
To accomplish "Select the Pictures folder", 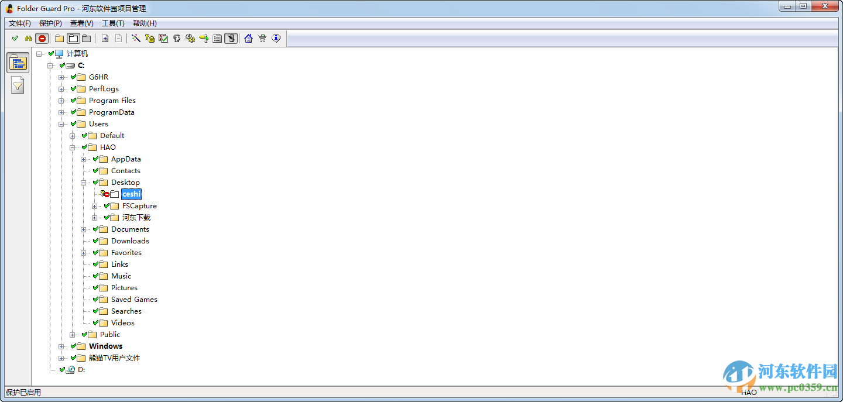I will (124, 288).
